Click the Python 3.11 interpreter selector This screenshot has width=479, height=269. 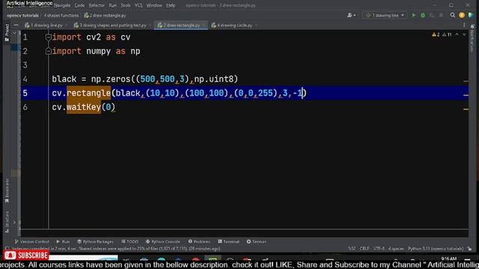click(436, 249)
